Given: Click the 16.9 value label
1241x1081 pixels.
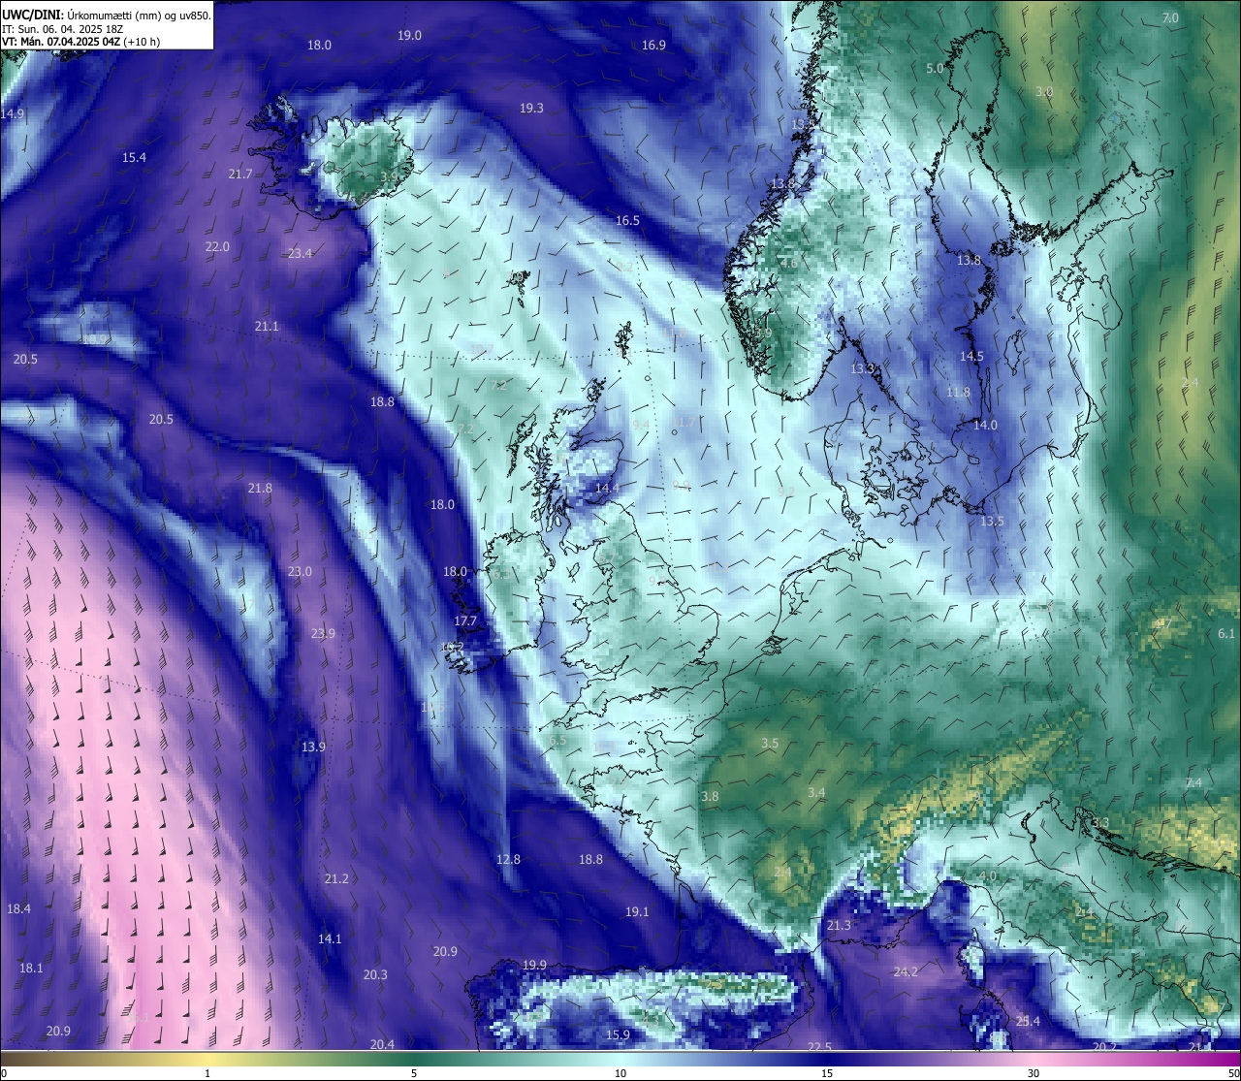Looking at the screenshot, I should click(653, 46).
